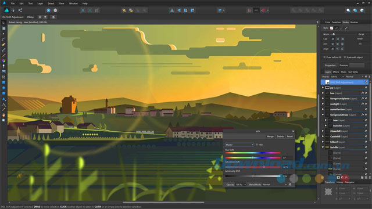The width and height of the screenshot is (372, 209).
Task: Hide the sunlight layer via its checkbox
Action: click(366, 104)
